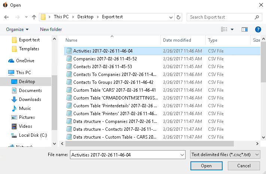Select Custom Table 'Printers' file

162,114
